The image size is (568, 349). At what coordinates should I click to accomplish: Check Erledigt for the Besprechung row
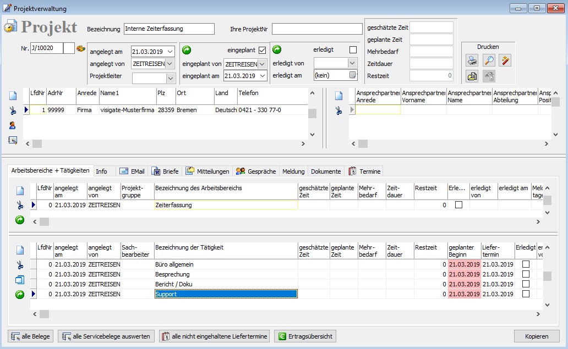526,274
